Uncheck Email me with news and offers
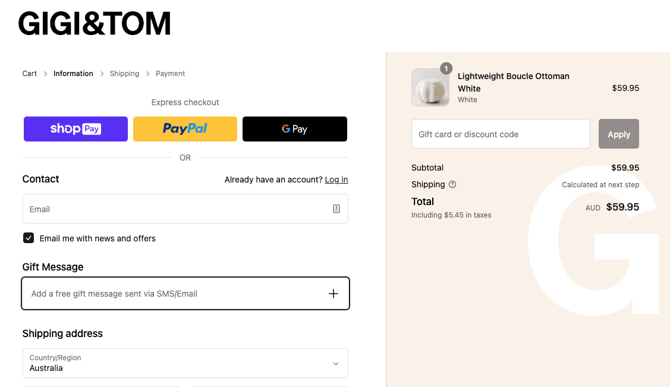The height and width of the screenshot is (387, 670). click(x=29, y=238)
